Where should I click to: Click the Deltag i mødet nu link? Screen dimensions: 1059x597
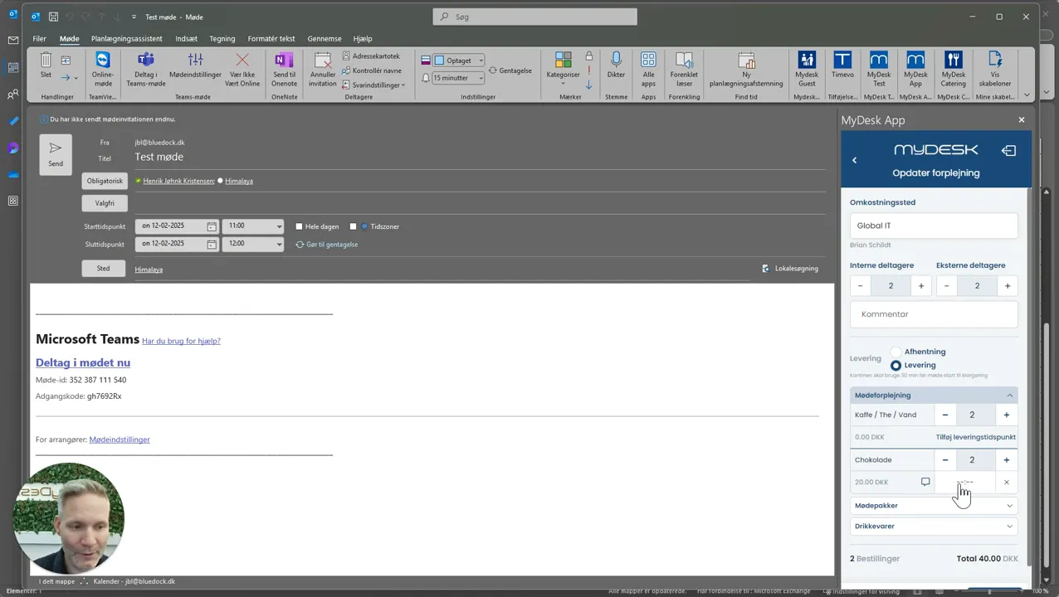[83, 362]
